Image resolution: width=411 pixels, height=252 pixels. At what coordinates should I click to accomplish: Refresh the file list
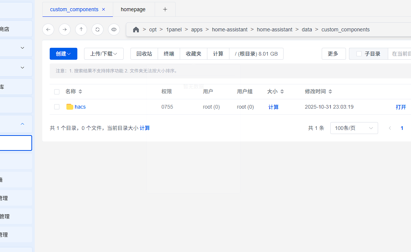[98, 29]
